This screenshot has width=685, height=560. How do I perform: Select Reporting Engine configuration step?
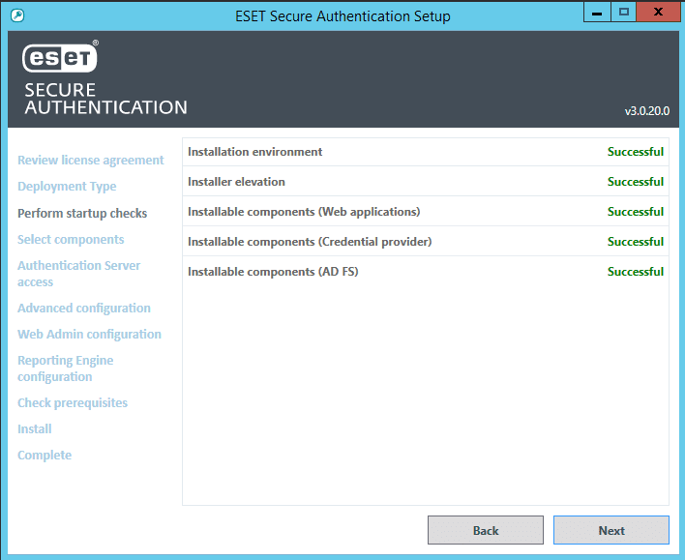pos(65,368)
